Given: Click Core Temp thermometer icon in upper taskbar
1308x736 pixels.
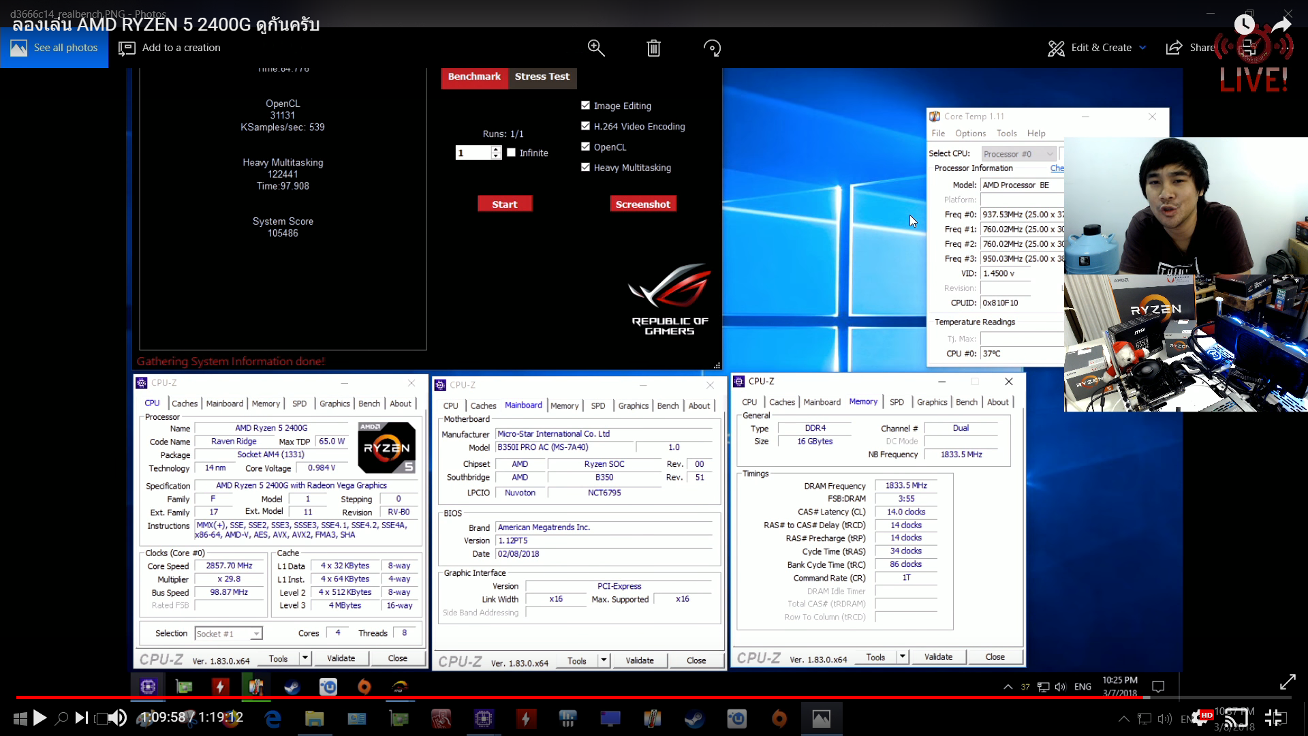Looking at the screenshot, I should 255,687.
